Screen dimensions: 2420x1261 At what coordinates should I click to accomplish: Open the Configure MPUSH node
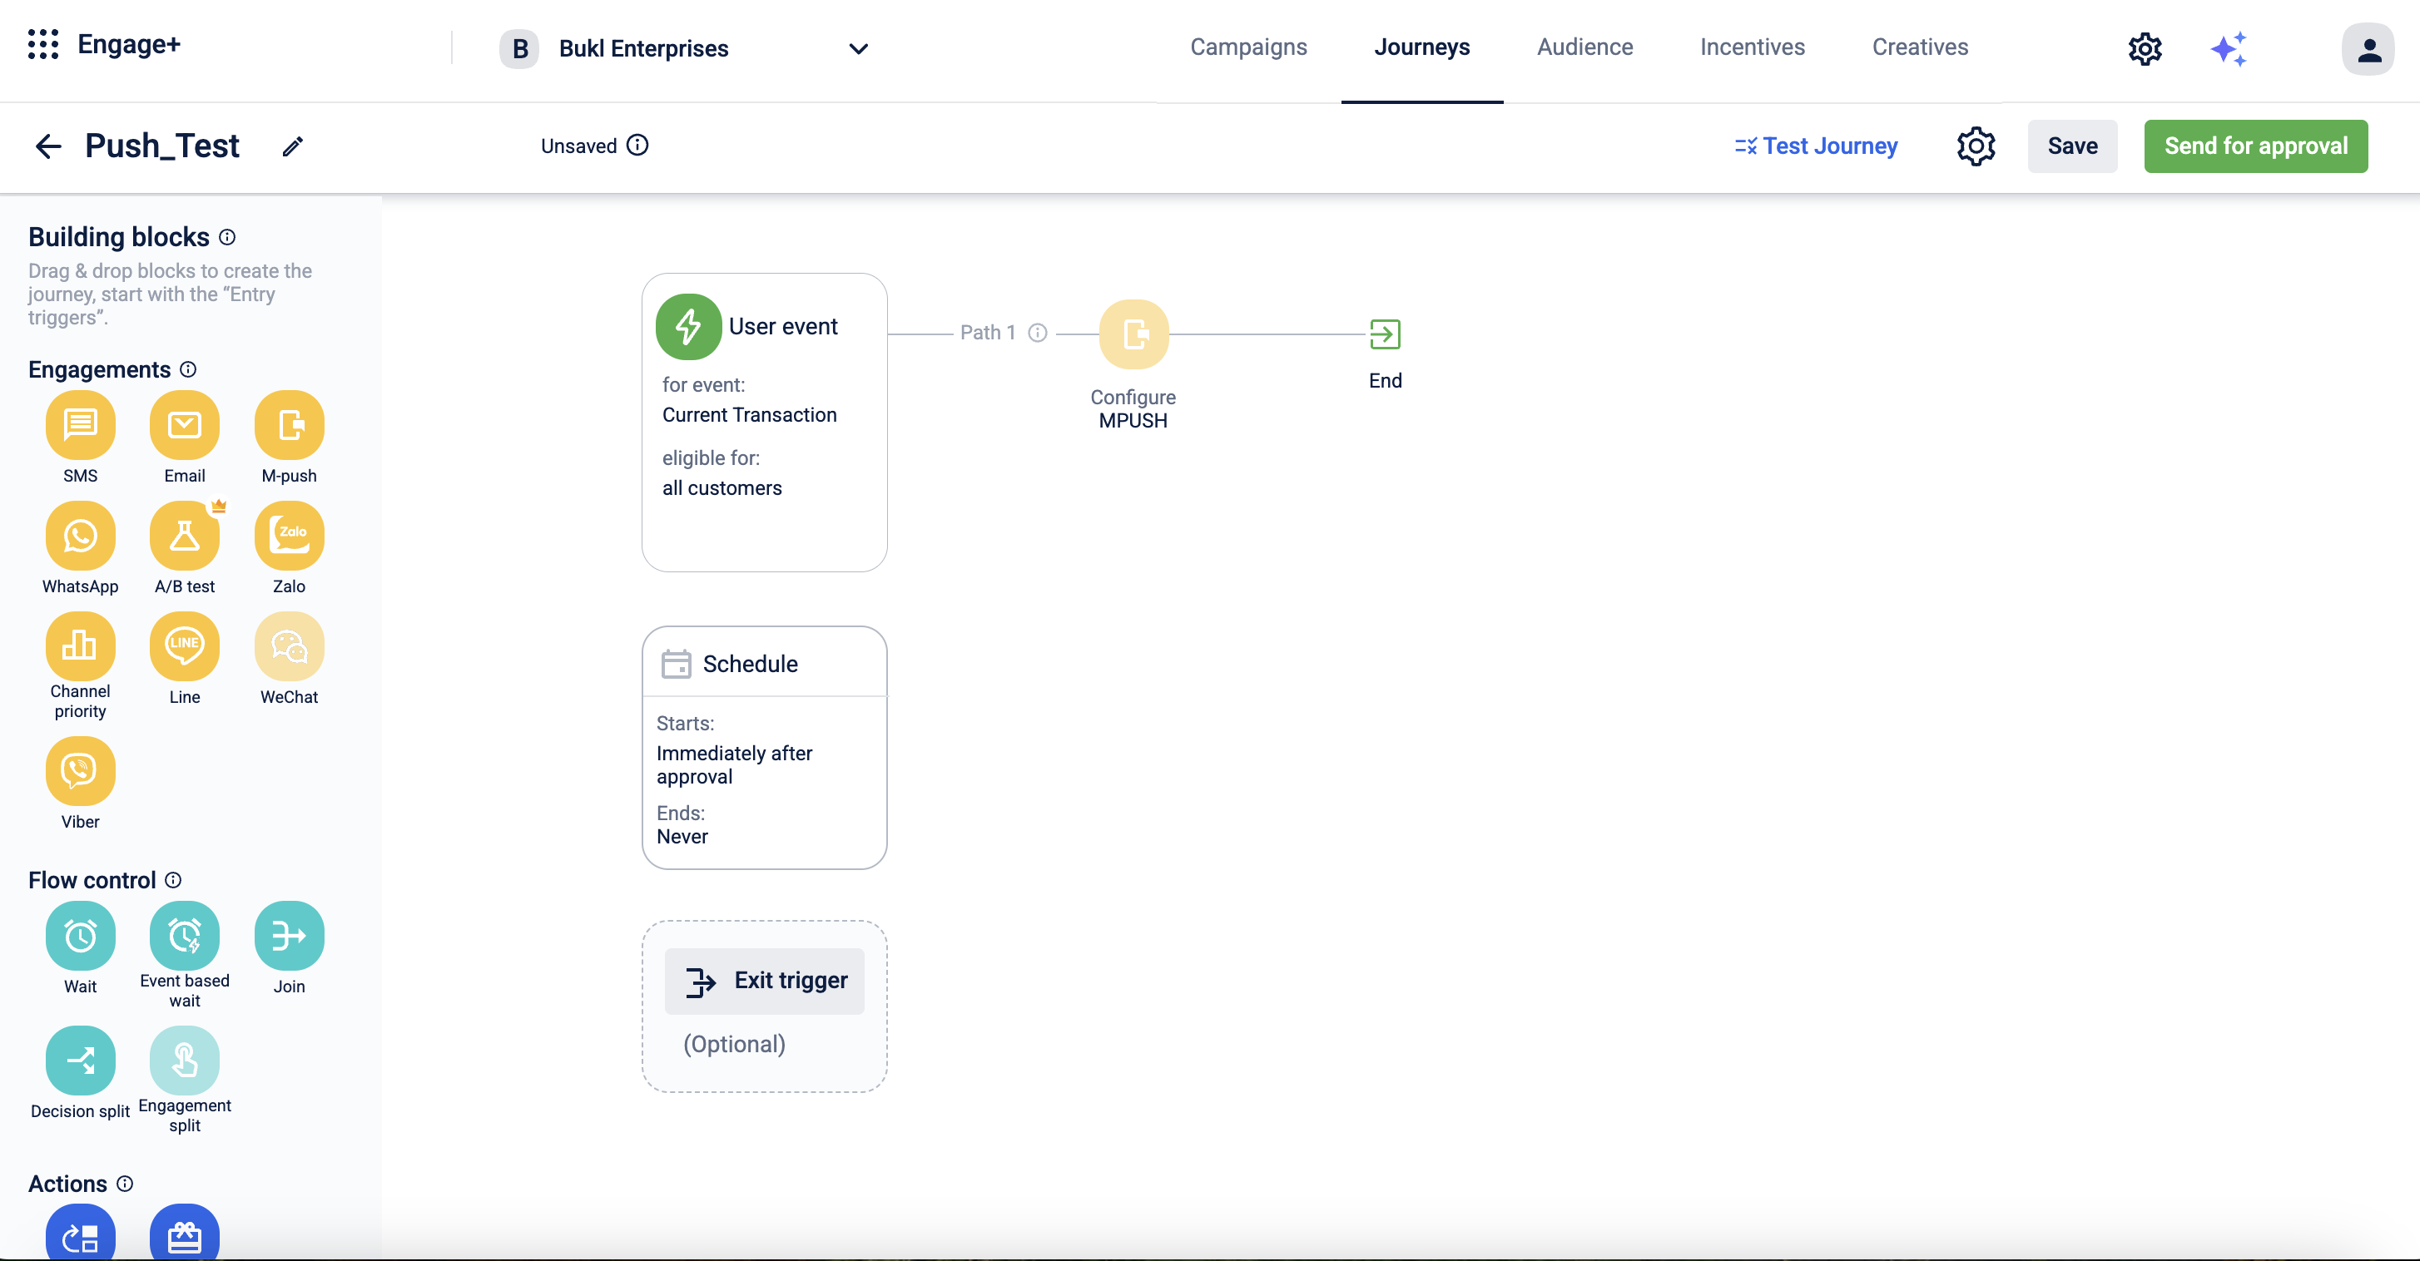coord(1133,334)
